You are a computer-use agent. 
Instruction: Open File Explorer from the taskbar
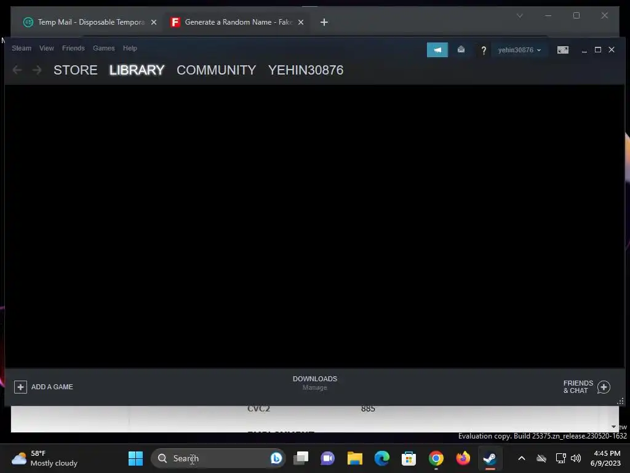(x=355, y=458)
